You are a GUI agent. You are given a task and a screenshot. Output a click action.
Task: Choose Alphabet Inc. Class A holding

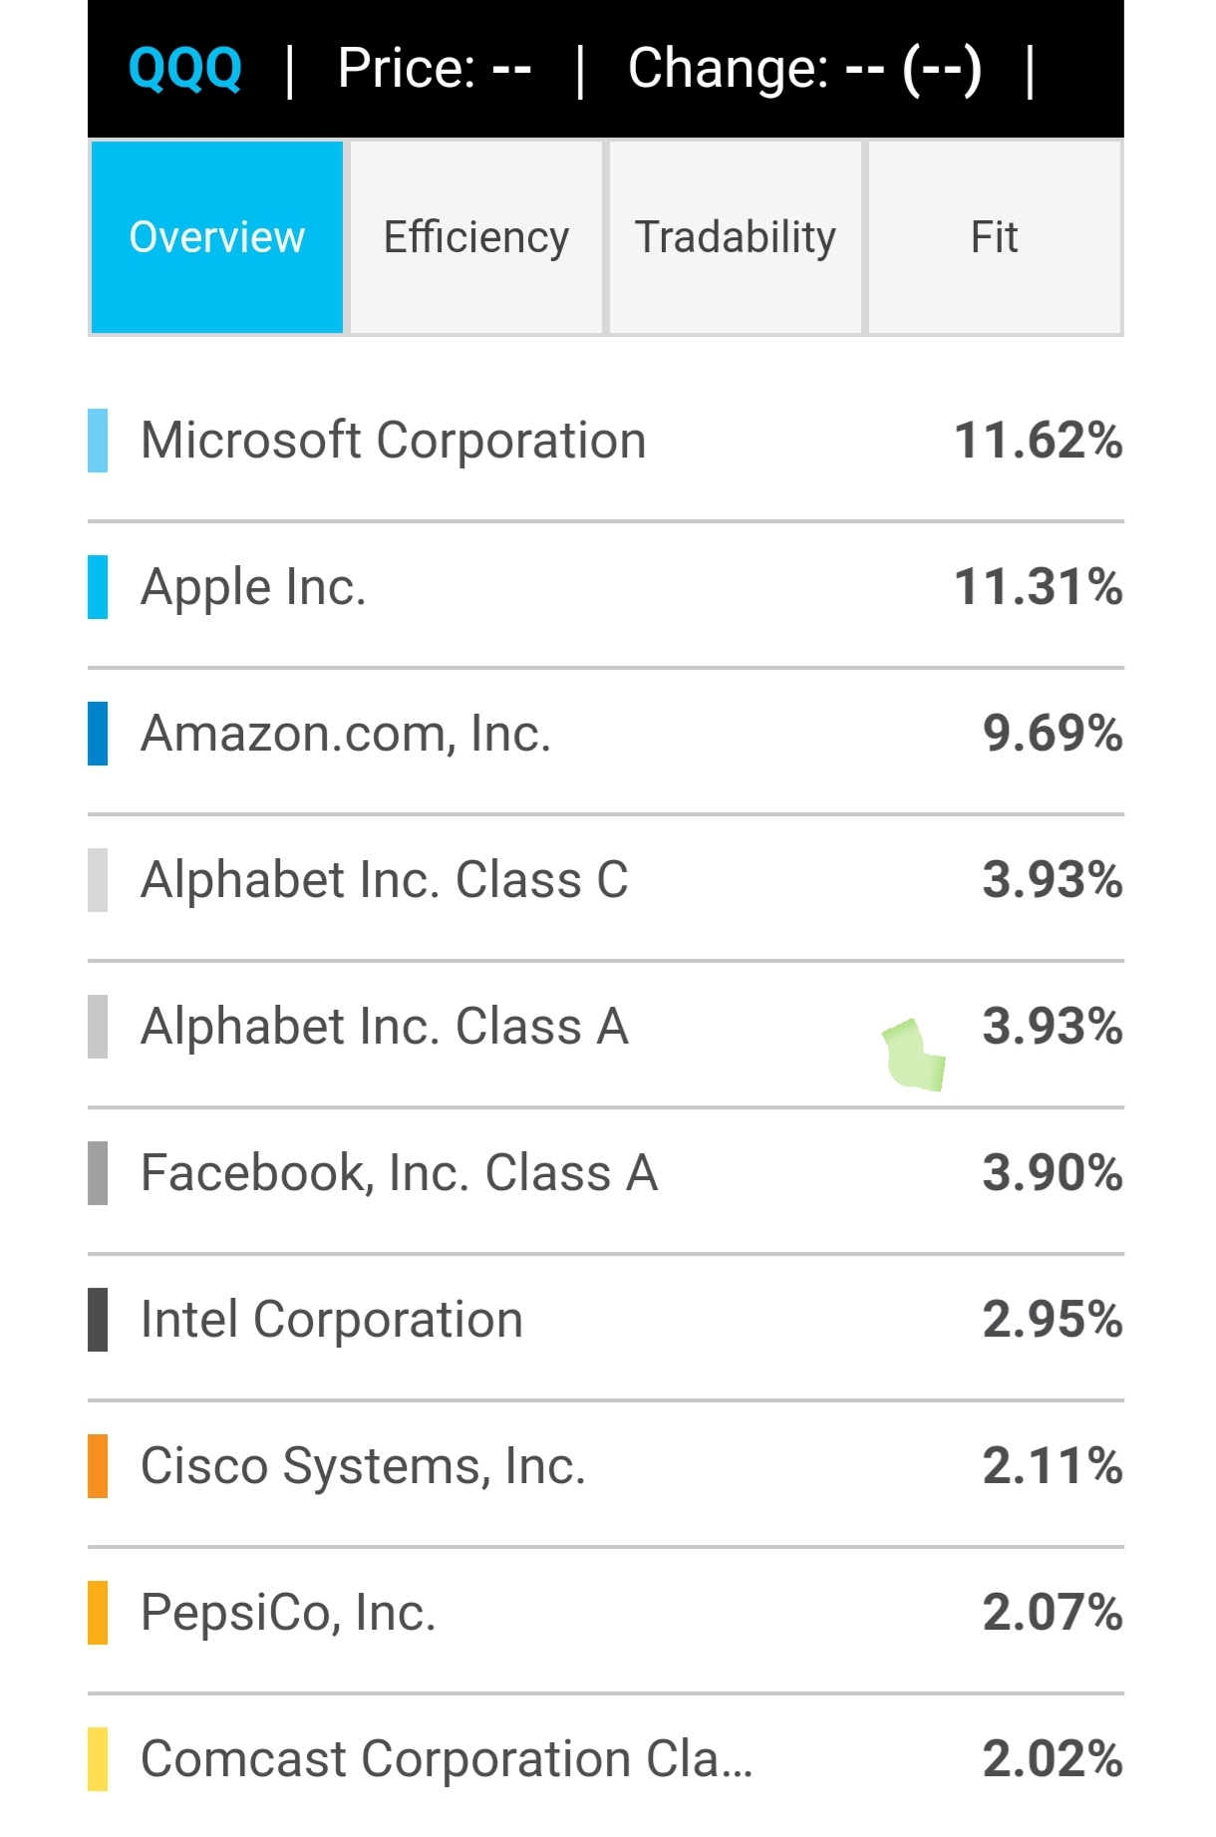pos(606,1027)
